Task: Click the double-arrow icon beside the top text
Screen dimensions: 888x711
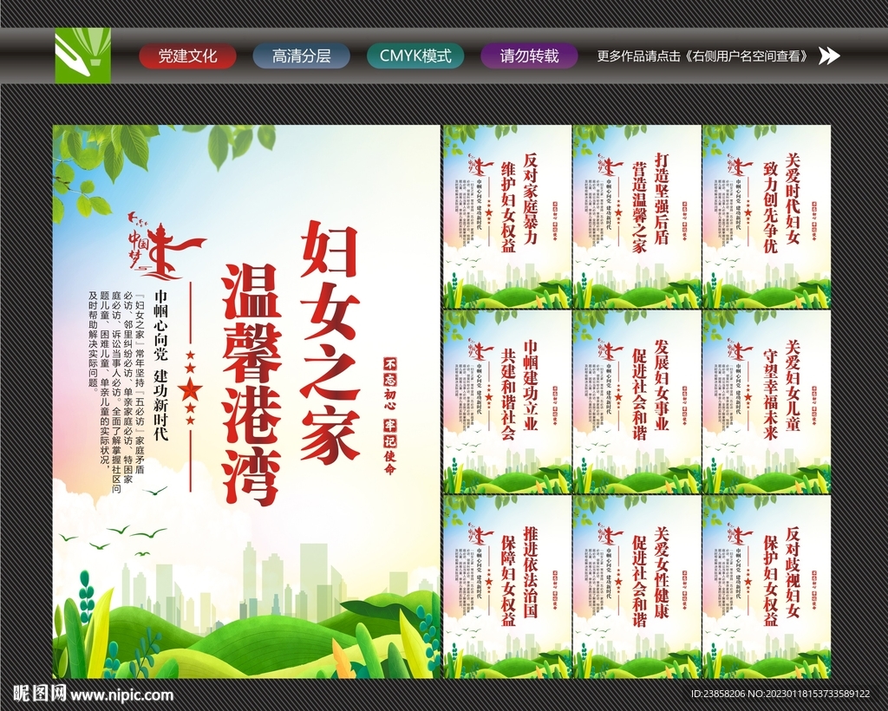Action: click(x=830, y=56)
